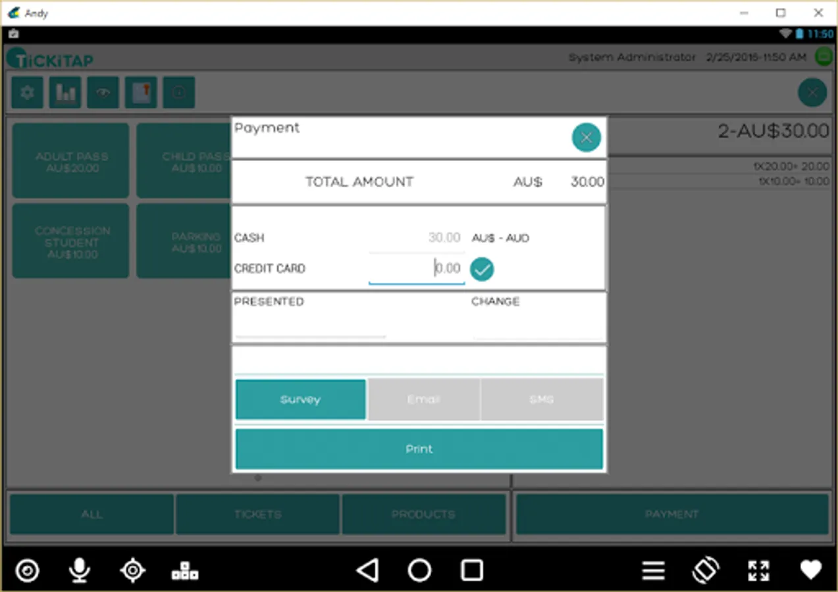Click the PAYMENT button at bottom
This screenshot has width=838, height=592.
(671, 514)
